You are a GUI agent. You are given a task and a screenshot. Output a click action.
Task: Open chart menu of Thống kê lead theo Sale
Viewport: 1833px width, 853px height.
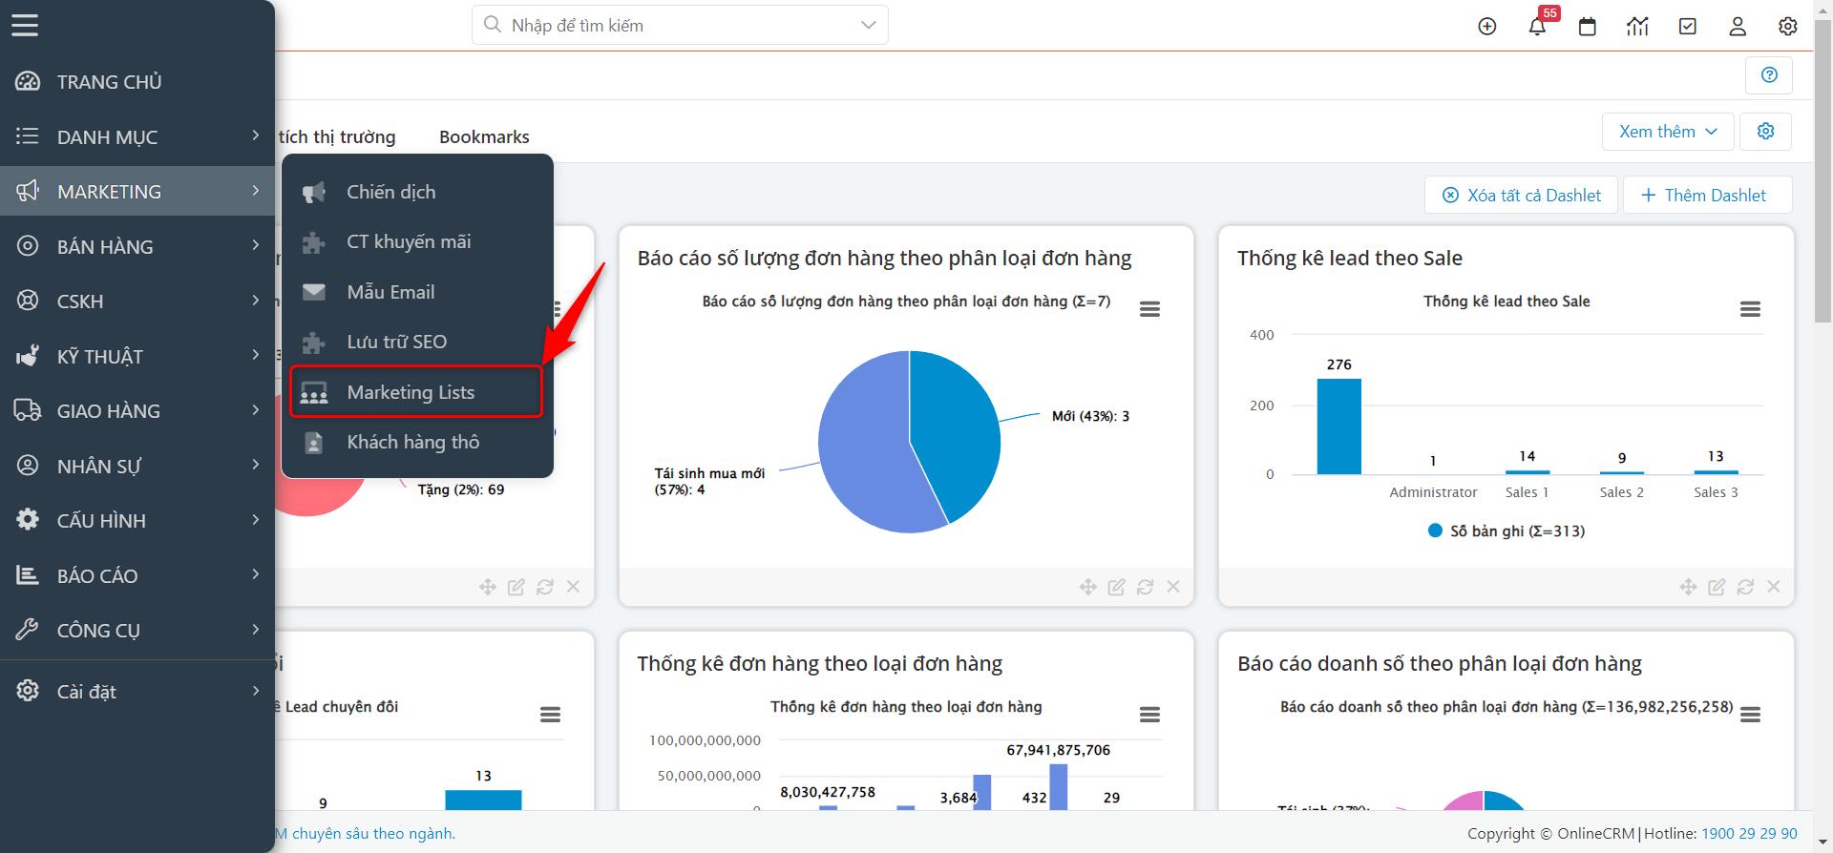coord(1750,309)
